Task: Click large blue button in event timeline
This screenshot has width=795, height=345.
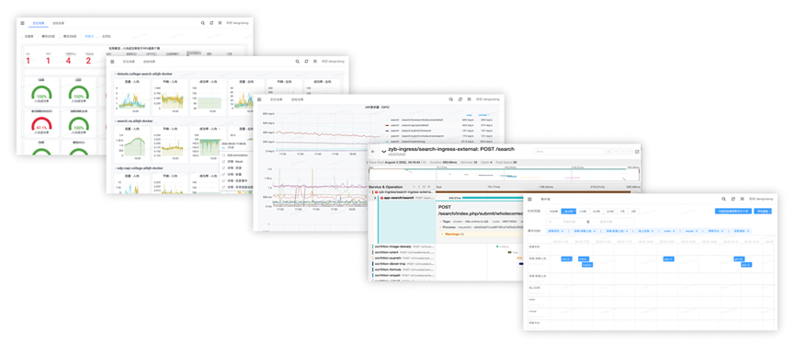Action: point(733,211)
